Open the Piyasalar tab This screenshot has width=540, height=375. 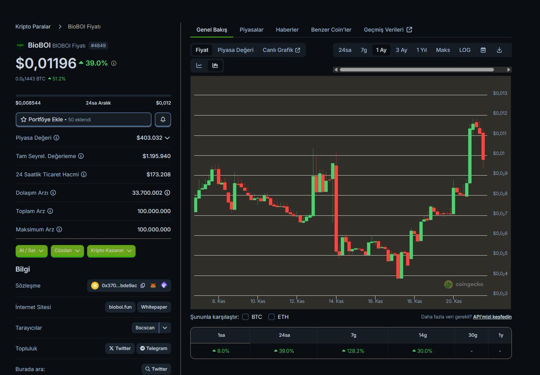251,30
